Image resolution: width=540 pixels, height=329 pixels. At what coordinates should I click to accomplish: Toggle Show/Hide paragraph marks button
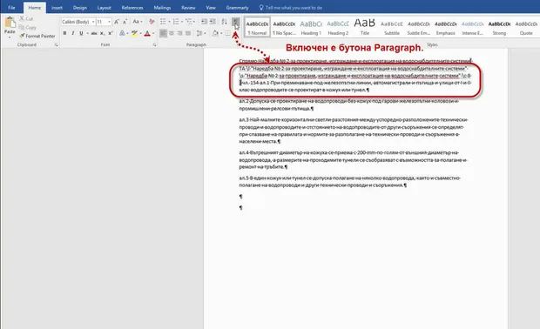235,22
